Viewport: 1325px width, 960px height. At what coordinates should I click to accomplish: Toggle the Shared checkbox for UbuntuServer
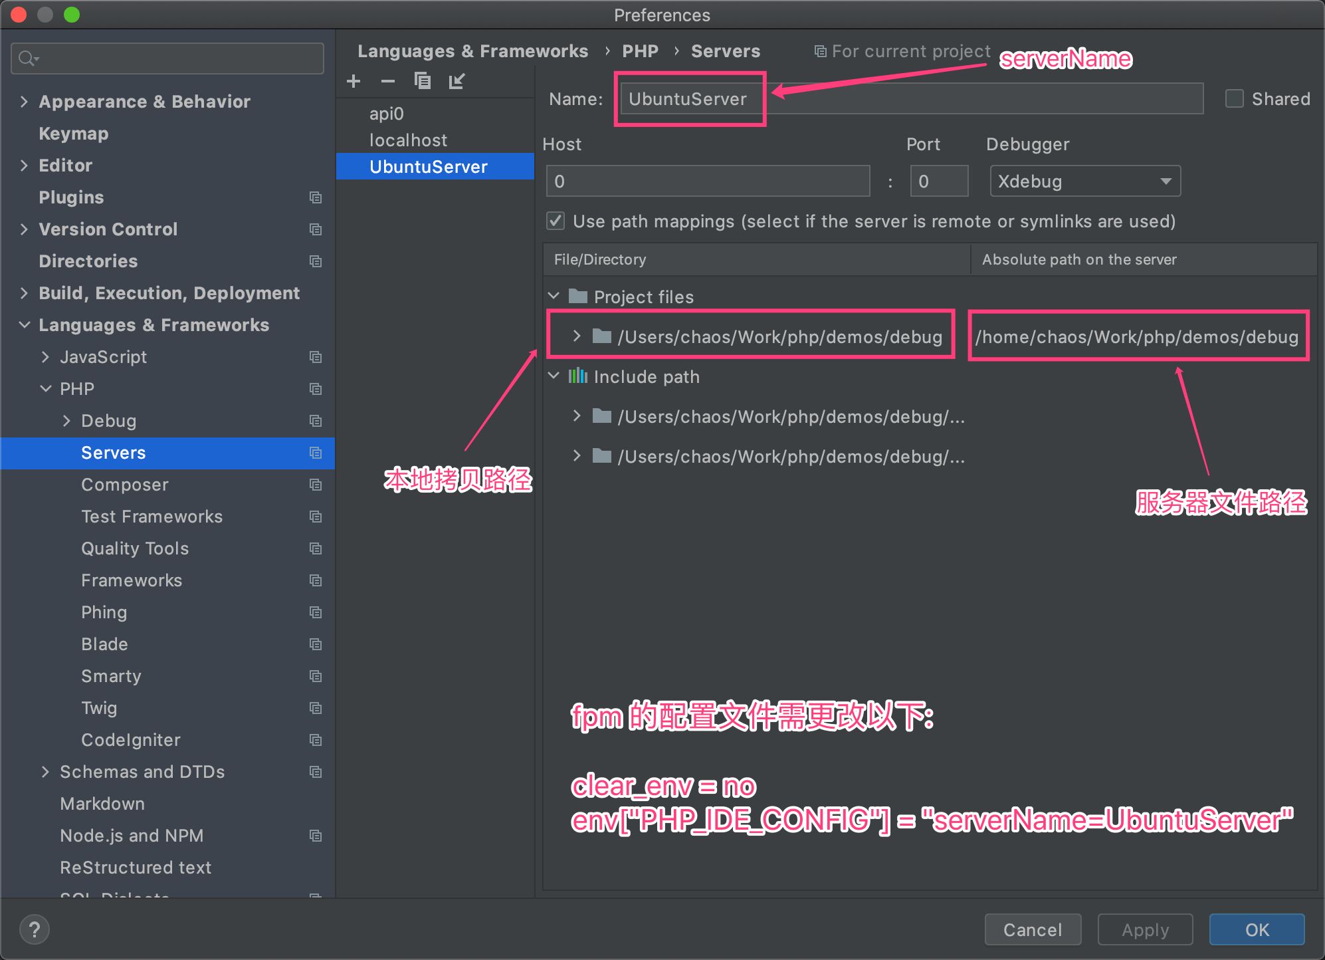(1231, 99)
